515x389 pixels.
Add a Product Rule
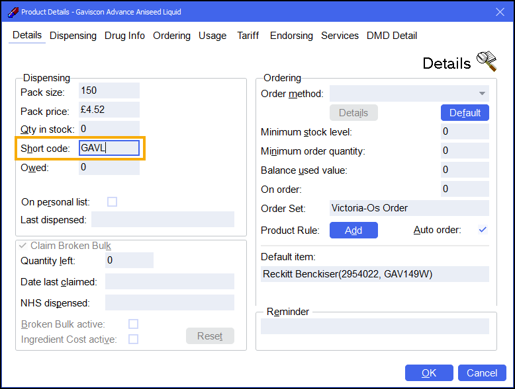pyautogui.click(x=353, y=230)
